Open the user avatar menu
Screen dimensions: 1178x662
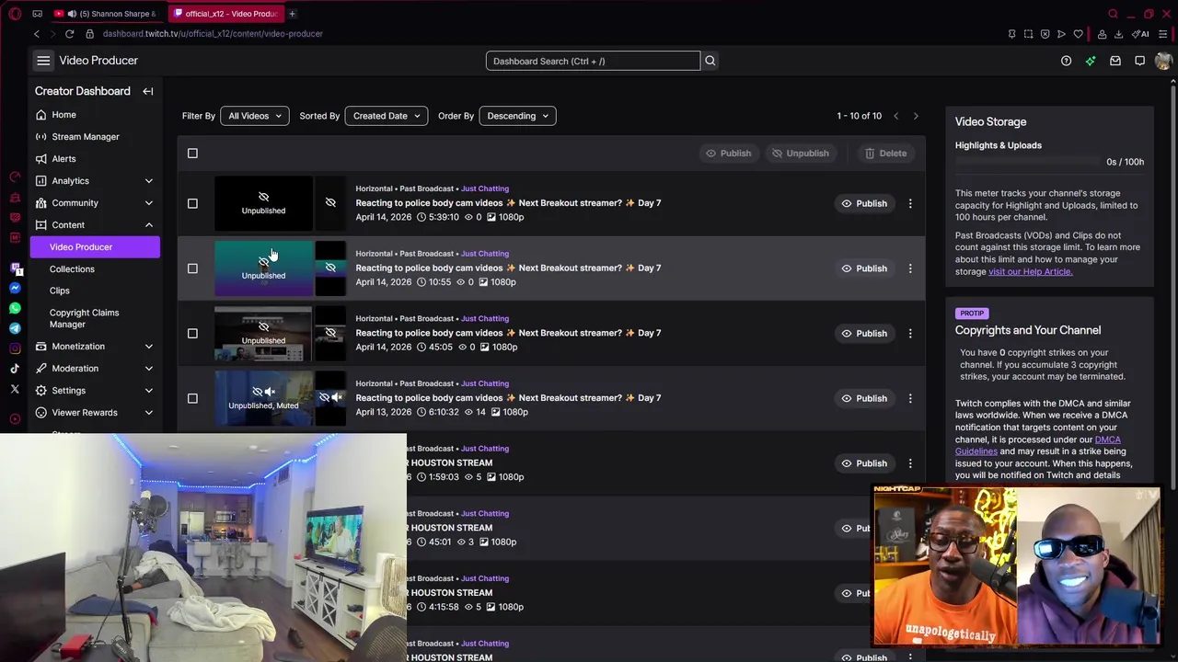(x=1163, y=61)
